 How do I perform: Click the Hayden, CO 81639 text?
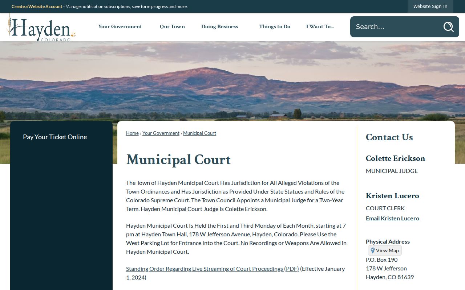390,277
